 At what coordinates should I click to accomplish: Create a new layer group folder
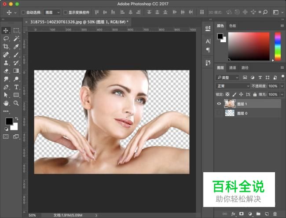click(258, 214)
